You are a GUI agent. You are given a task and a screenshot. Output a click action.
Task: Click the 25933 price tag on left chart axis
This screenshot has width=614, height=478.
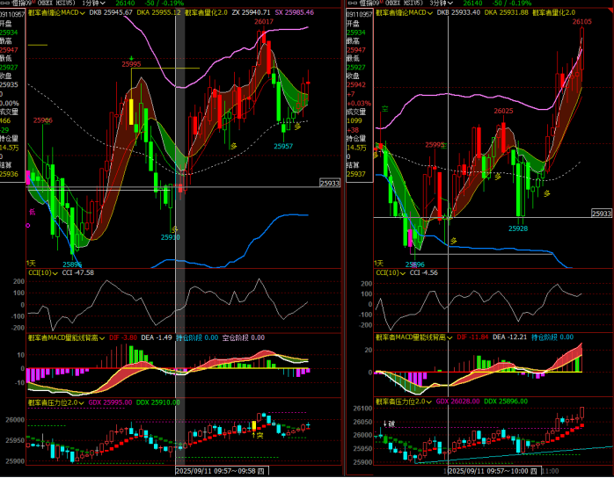pos(330,183)
